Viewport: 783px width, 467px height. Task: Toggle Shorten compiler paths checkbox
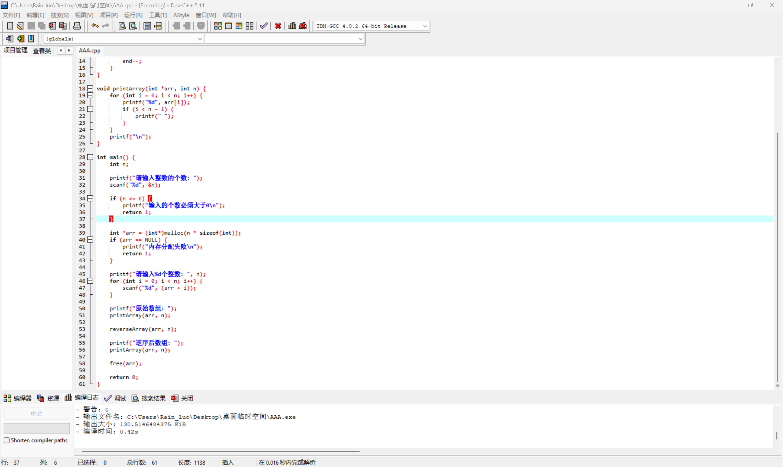7,440
